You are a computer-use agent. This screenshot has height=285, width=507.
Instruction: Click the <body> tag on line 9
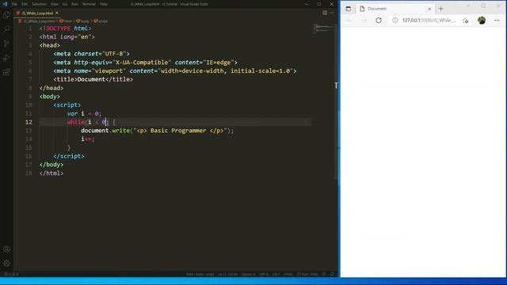49,97
